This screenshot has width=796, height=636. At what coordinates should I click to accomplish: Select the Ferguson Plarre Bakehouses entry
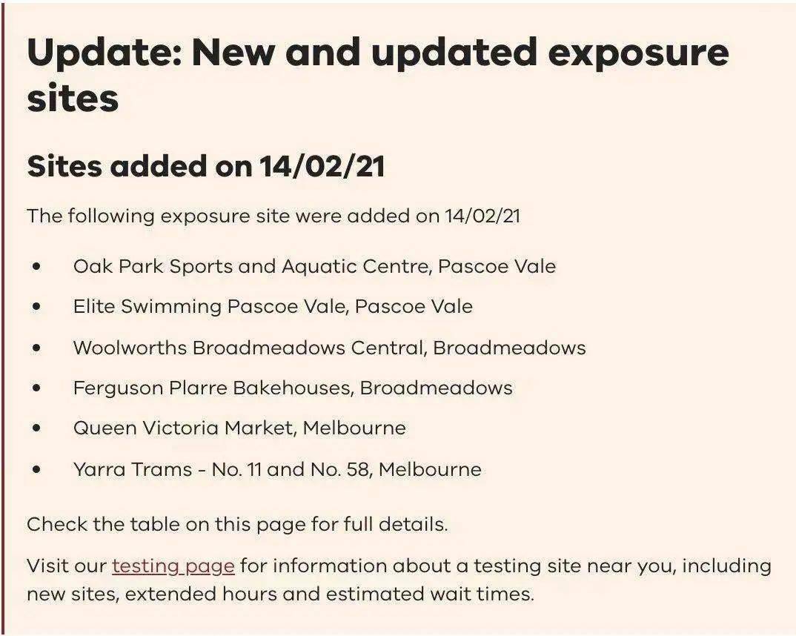point(293,388)
